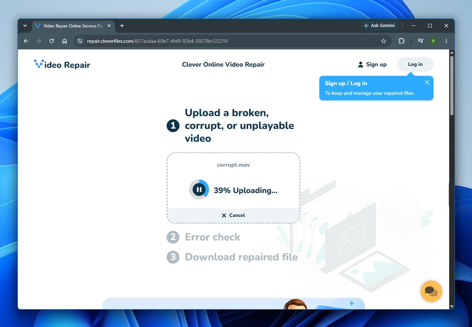This screenshot has width=472, height=327.
Task: Click the corrupt.mov file name
Action: point(233,165)
